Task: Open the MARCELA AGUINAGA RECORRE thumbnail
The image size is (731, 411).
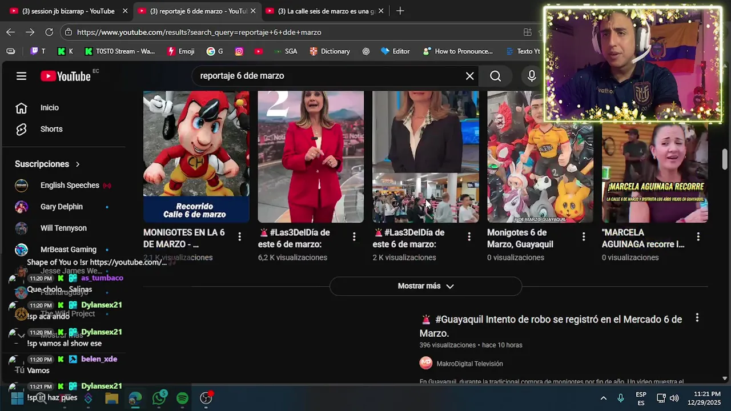Action: (x=655, y=173)
